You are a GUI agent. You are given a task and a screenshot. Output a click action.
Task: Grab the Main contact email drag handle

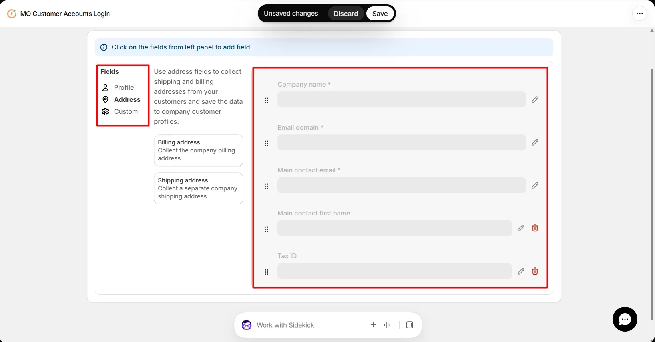coord(267,186)
